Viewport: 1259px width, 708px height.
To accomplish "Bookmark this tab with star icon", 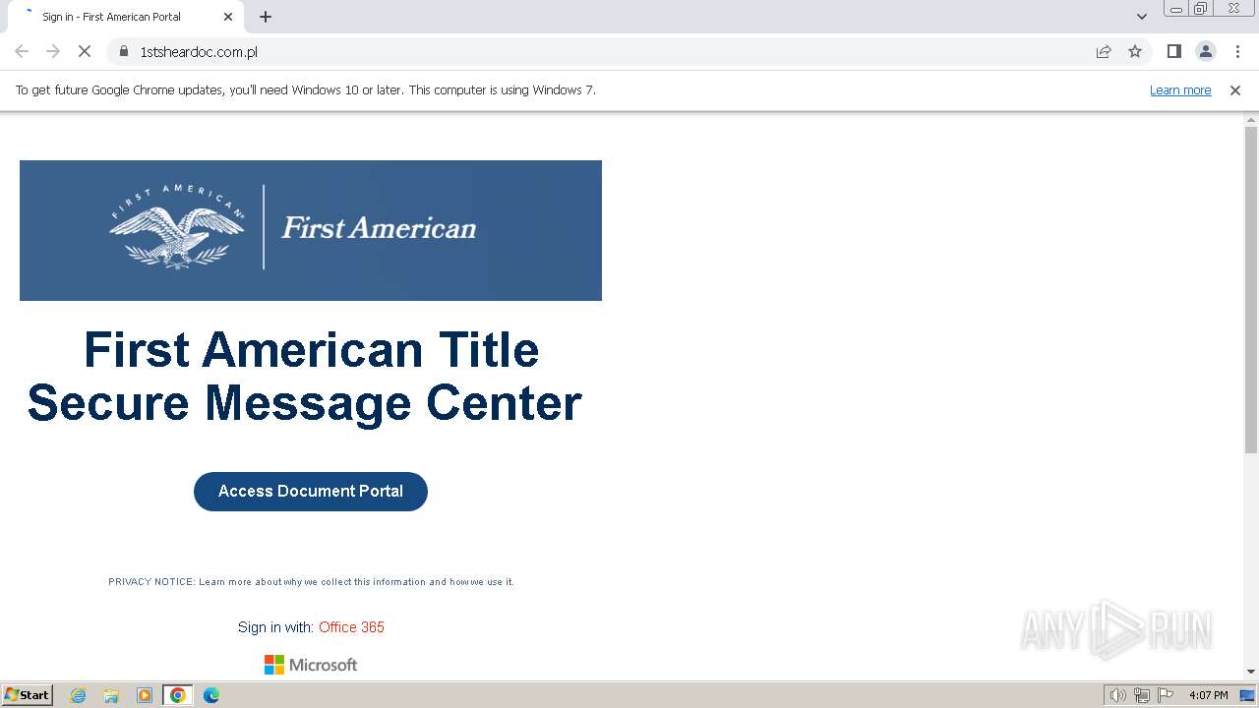I will [x=1135, y=51].
